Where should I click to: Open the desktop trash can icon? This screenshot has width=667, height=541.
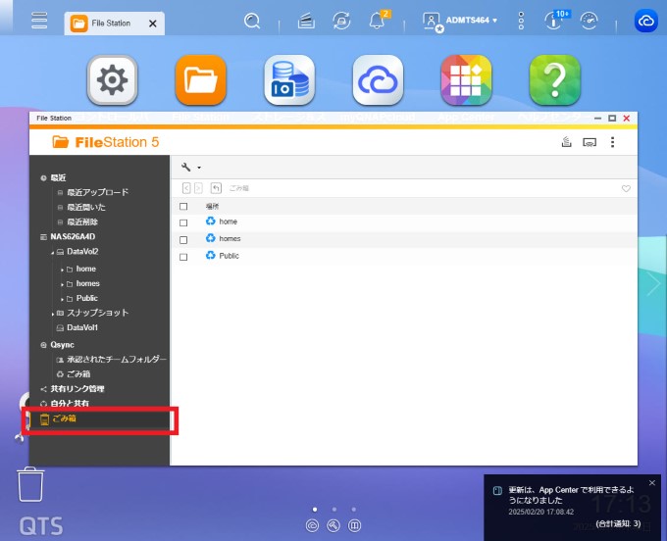[x=30, y=484]
